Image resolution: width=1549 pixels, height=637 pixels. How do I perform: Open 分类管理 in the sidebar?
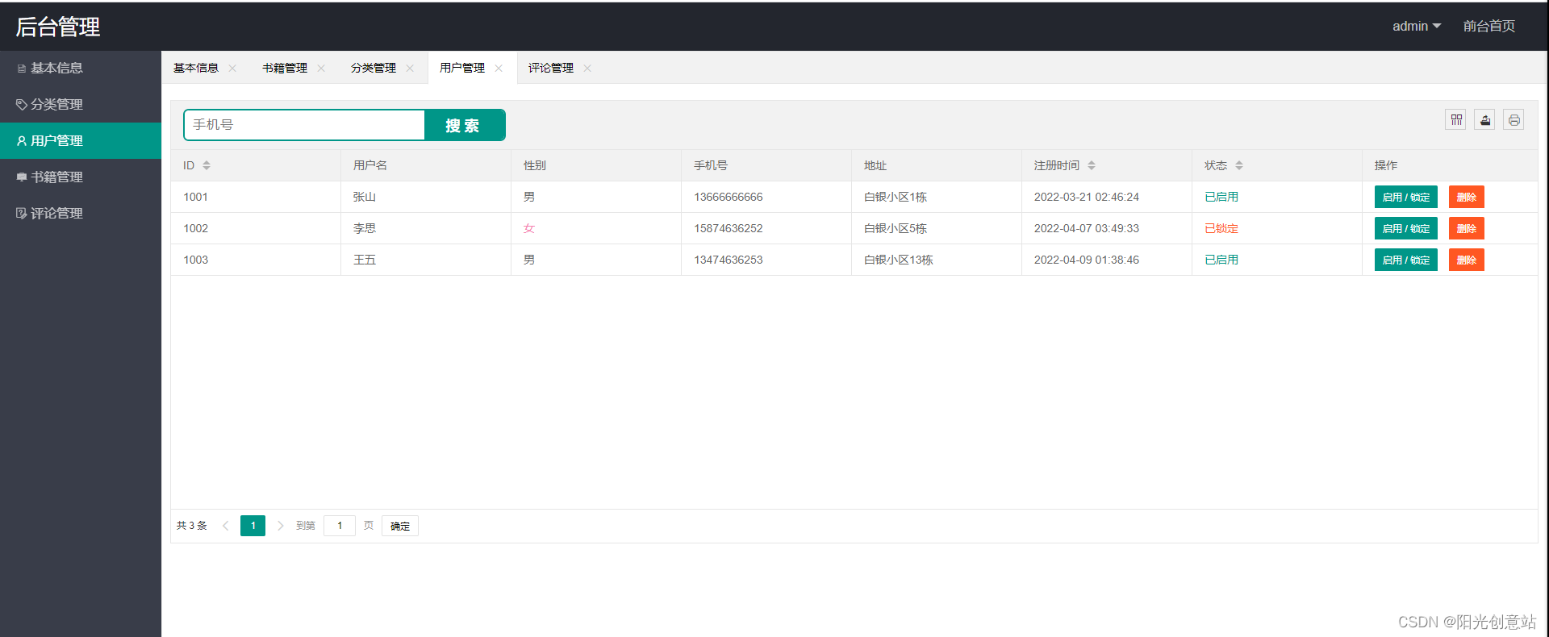[81, 105]
